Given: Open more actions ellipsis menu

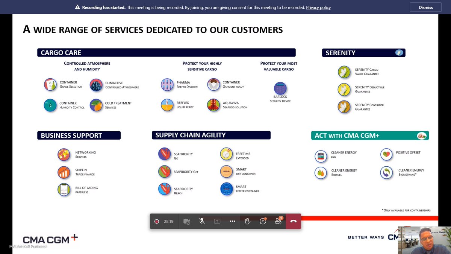Looking at the screenshot, I should (x=232, y=222).
